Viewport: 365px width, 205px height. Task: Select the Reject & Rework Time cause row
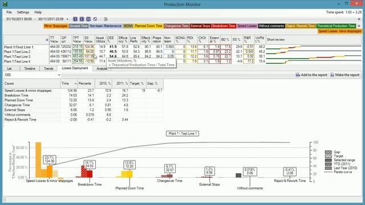83,120
